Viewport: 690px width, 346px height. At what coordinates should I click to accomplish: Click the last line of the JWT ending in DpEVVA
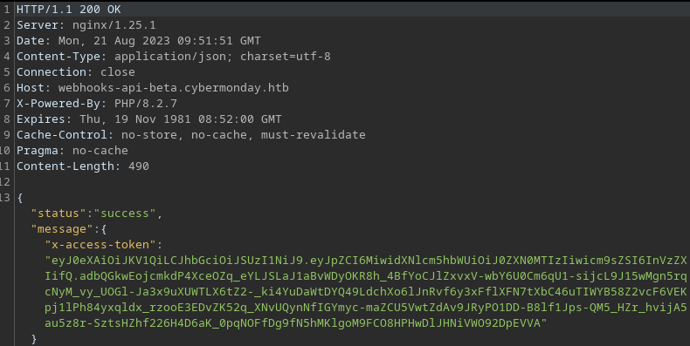296,323
